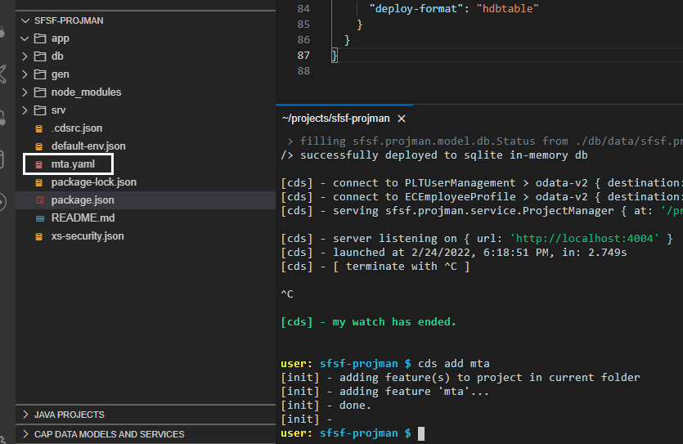Click 'my watch has ended.' terminal text
The width and height of the screenshot is (683, 444).
(x=394, y=321)
